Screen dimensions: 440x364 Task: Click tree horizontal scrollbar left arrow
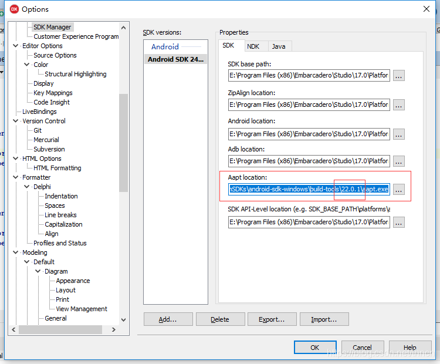(x=13, y=330)
